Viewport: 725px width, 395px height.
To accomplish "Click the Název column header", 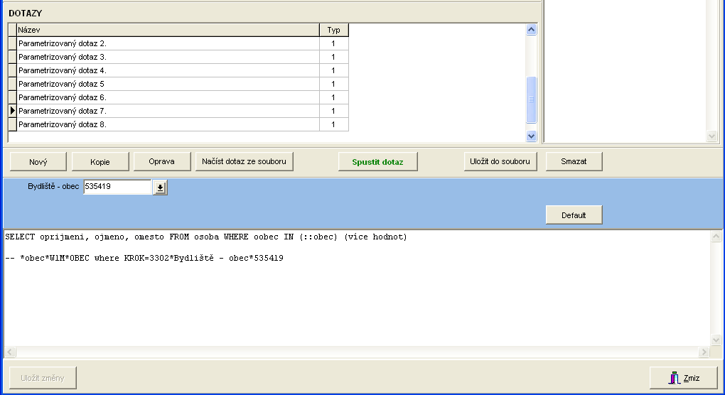I will (x=168, y=30).
